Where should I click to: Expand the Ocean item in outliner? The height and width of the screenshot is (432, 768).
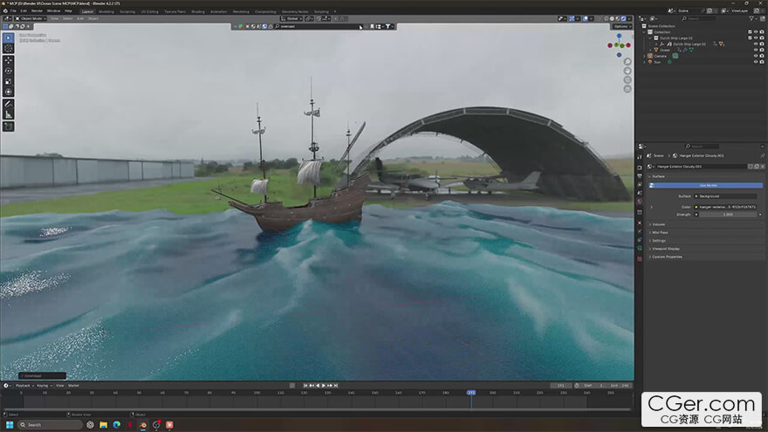click(650, 50)
